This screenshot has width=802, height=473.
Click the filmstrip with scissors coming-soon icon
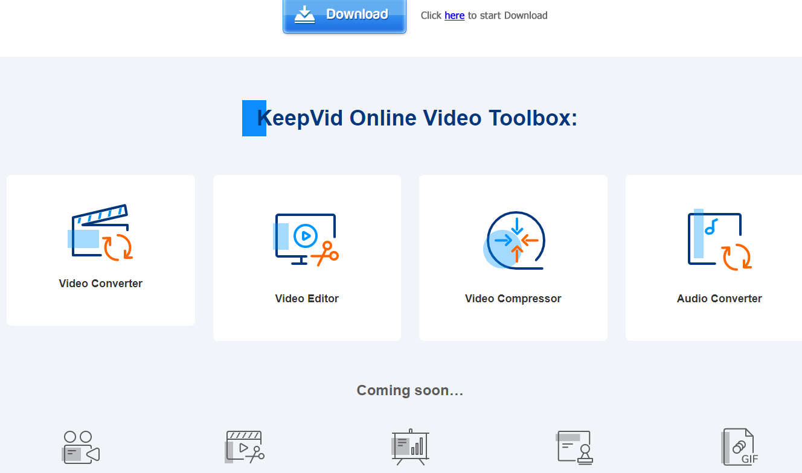(x=244, y=446)
